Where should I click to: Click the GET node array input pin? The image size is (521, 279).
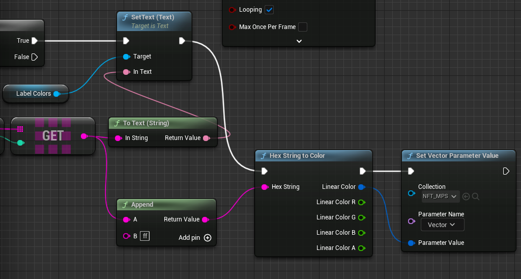[x=20, y=129]
